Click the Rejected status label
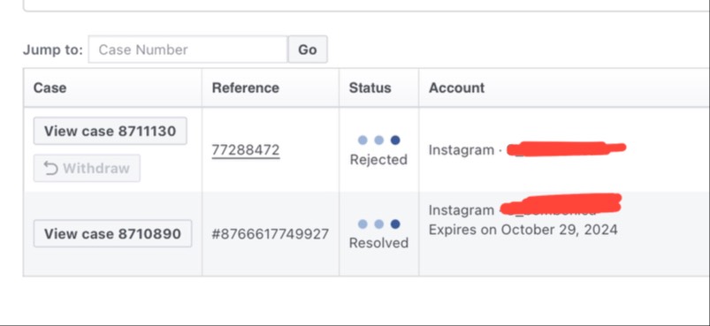710x326 pixels. [x=378, y=160]
